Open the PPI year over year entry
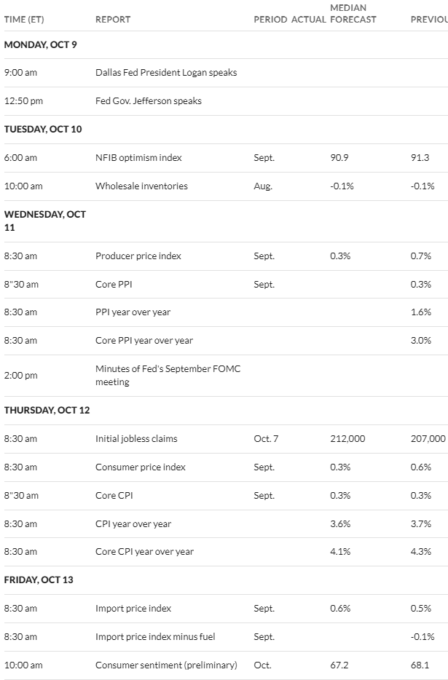448x680 pixels. click(133, 312)
